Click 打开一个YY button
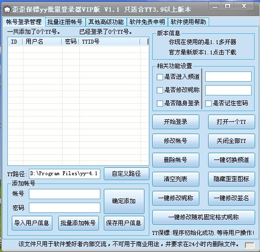The image size is (260, 252). 232,122
